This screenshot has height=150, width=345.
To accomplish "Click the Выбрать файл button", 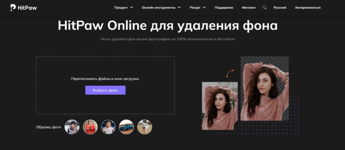I will point(105,90).
